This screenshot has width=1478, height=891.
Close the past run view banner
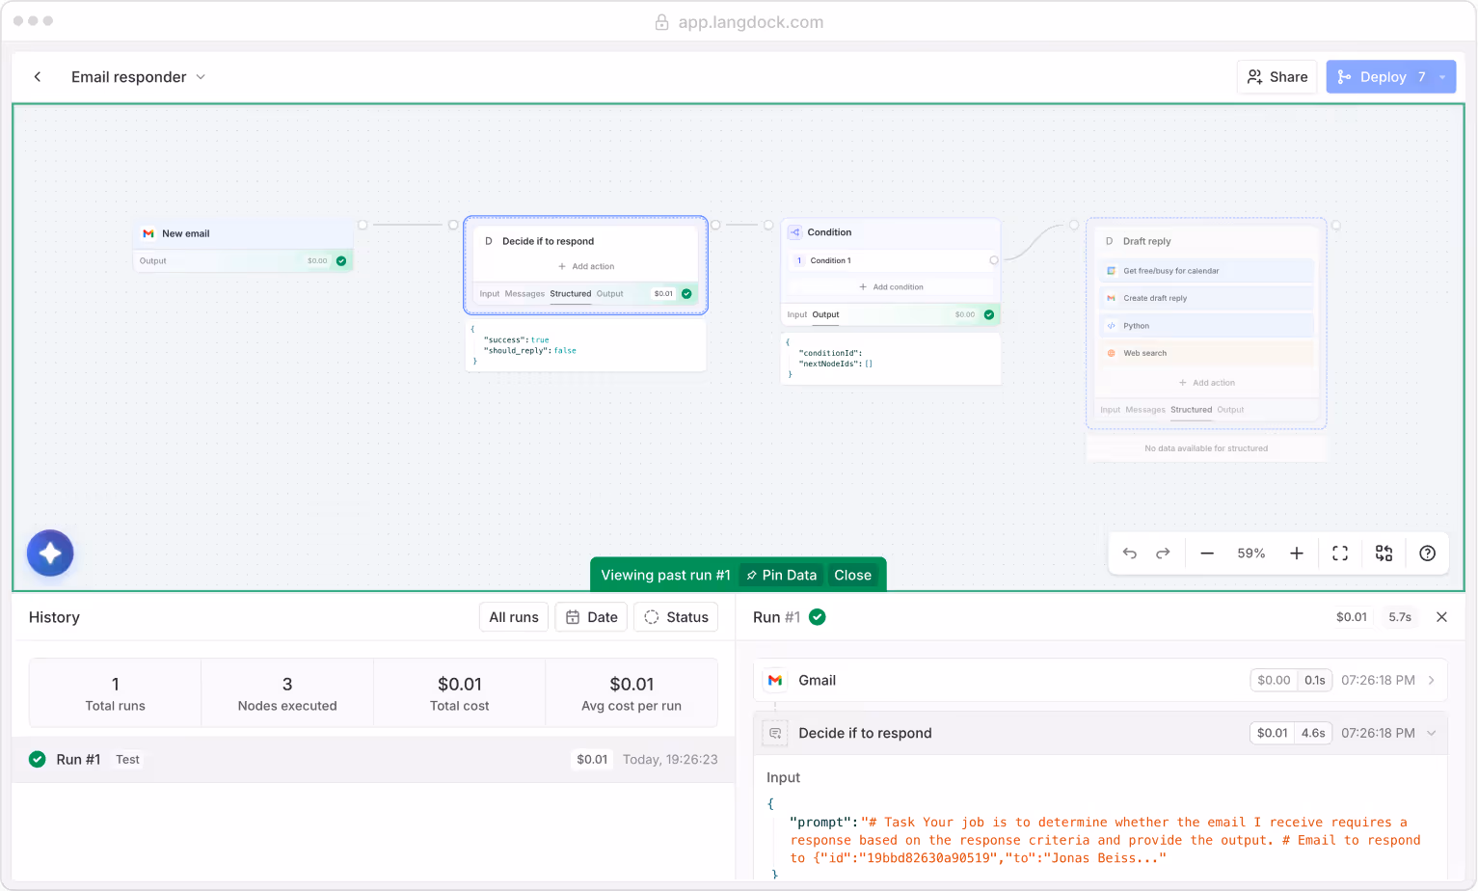pyautogui.click(x=852, y=575)
